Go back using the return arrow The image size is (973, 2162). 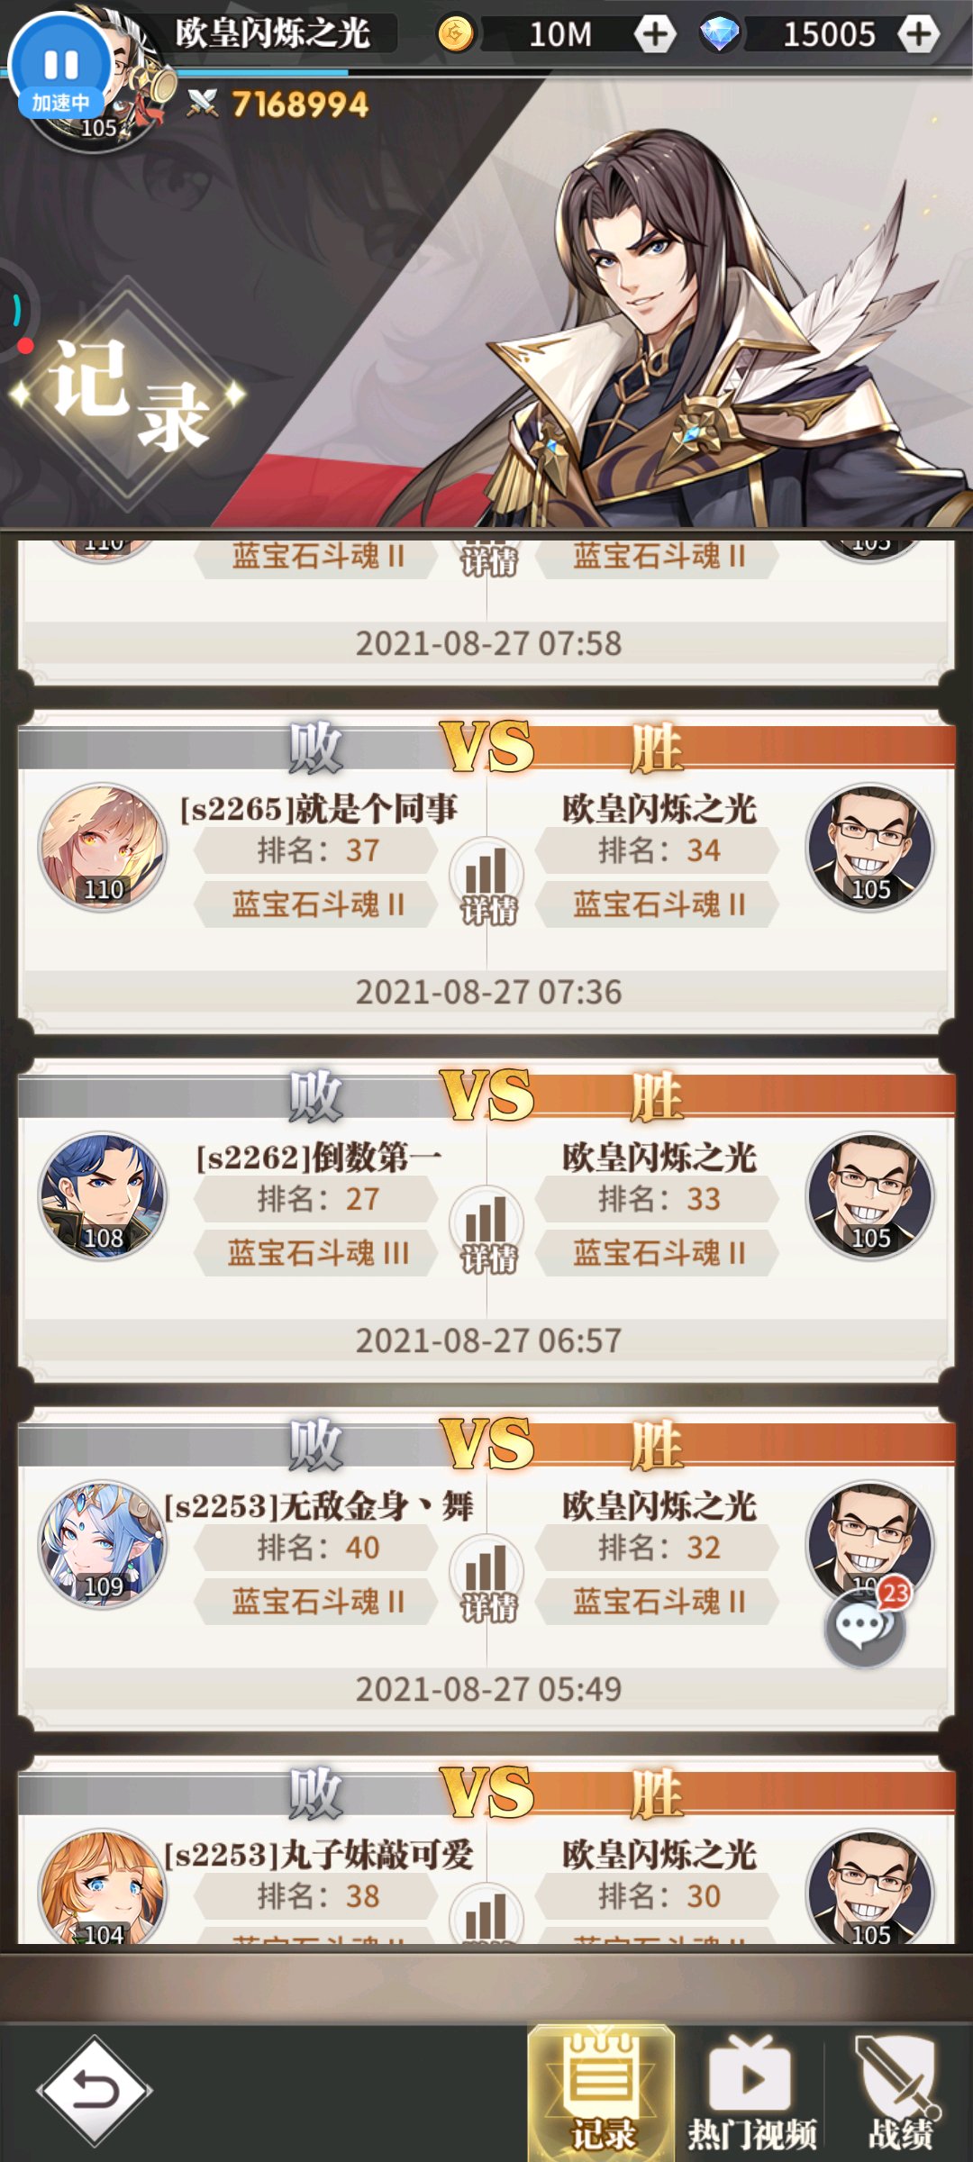[94, 2090]
